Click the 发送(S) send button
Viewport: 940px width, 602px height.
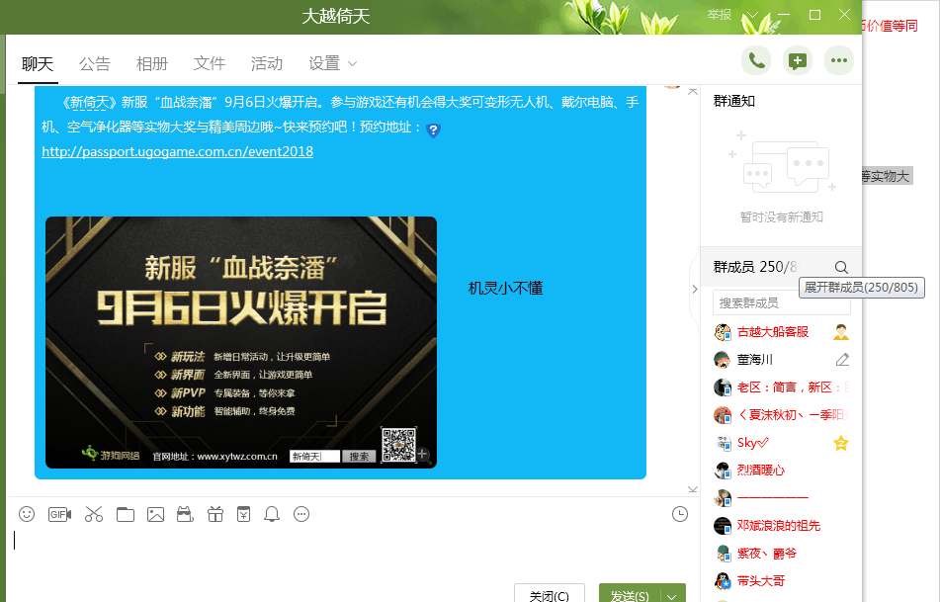click(x=632, y=594)
